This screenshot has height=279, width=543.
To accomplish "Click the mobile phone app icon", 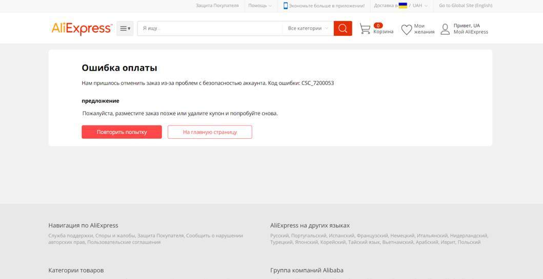I will (286, 6).
